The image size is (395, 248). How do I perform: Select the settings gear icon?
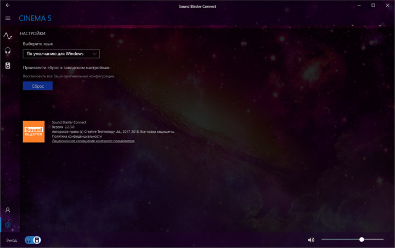click(x=8, y=224)
